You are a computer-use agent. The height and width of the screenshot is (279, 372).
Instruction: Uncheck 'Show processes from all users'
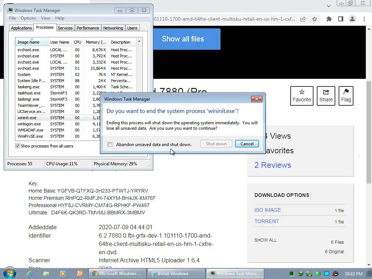coord(17,146)
